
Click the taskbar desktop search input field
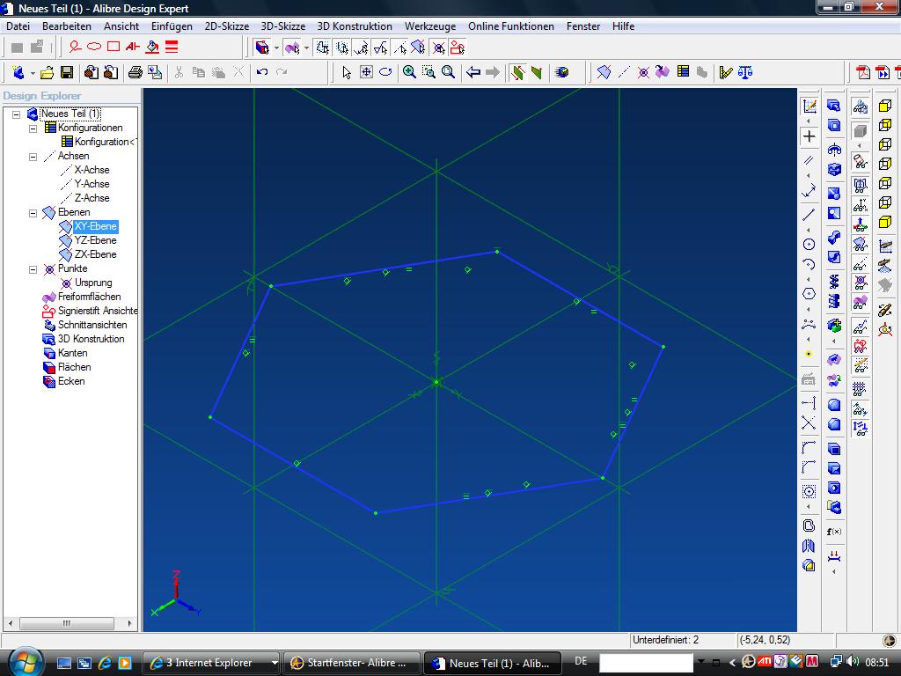pyautogui.click(x=645, y=663)
